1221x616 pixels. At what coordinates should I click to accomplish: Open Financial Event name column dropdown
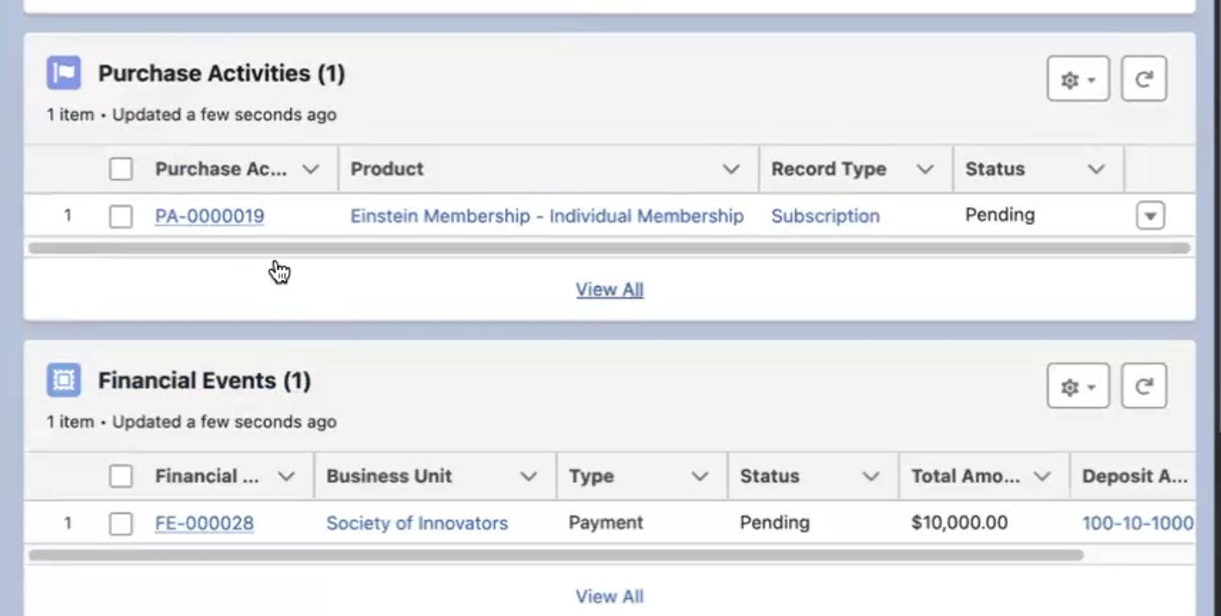[285, 477]
